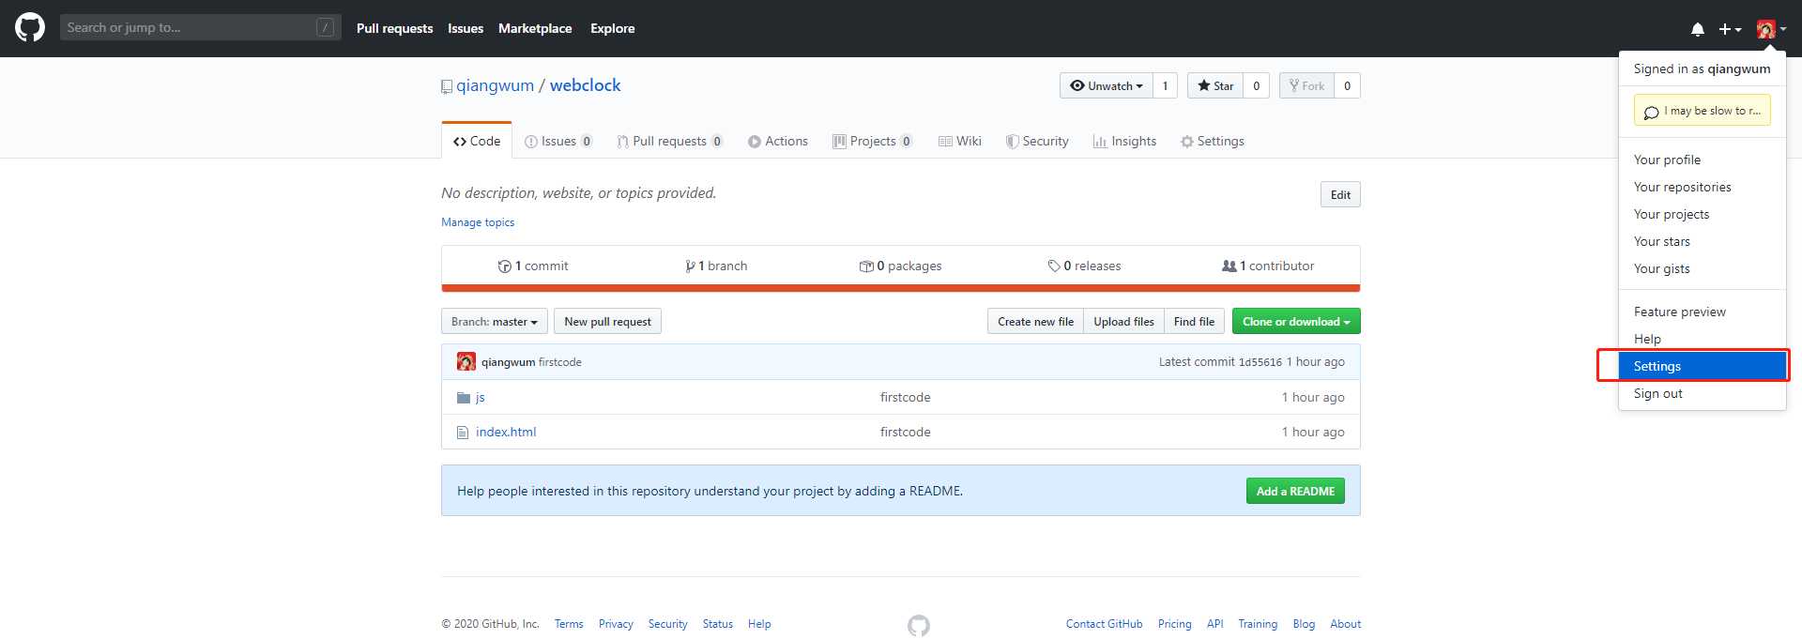The height and width of the screenshot is (639, 1802).
Task: Set status 'I may be slow to r...'
Action: (x=1702, y=111)
